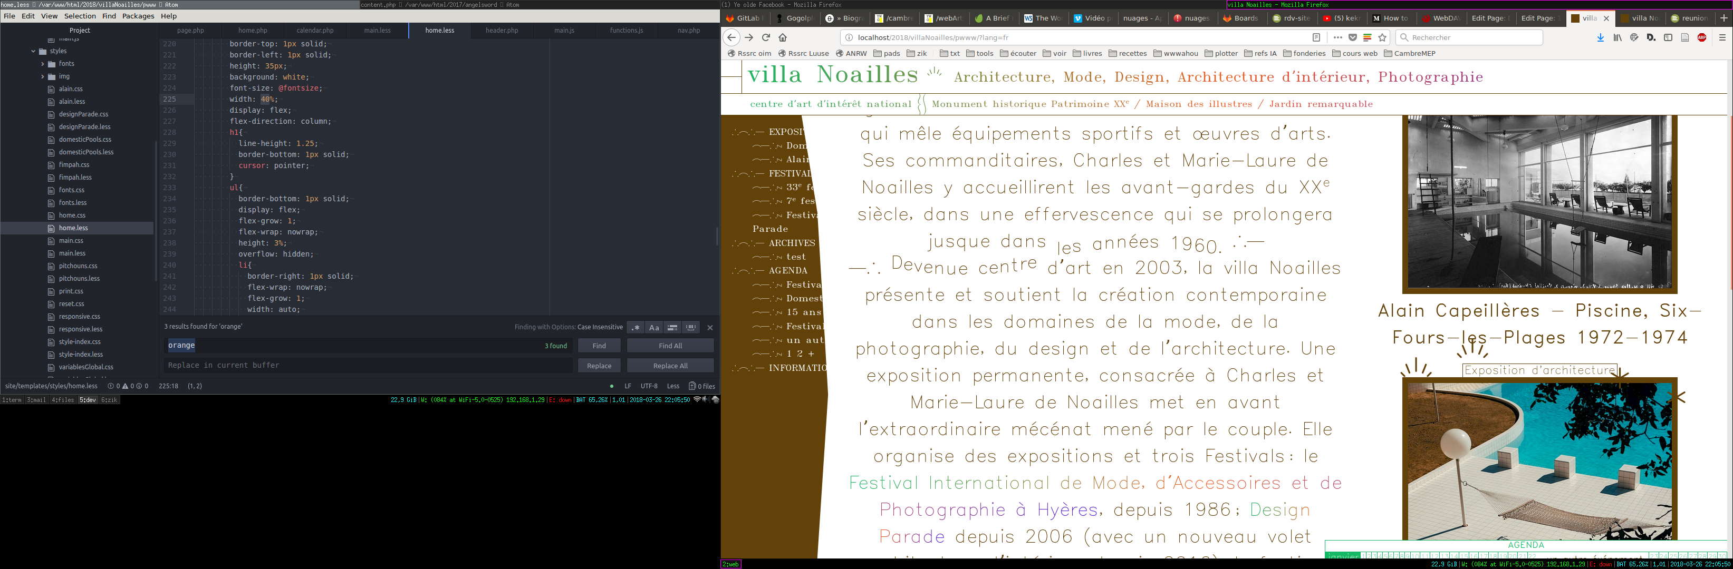Reload the Firefox page
The width and height of the screenshot is (1733, 569).
[766, 37]
